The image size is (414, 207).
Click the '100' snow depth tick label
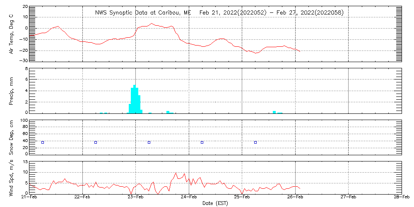pyautogui.click(x=23, y=121)
